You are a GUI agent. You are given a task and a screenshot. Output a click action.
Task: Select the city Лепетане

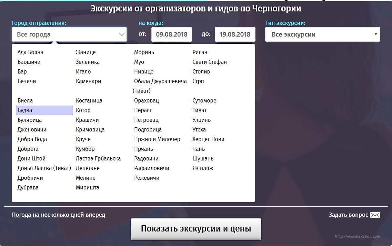(88, 168)
